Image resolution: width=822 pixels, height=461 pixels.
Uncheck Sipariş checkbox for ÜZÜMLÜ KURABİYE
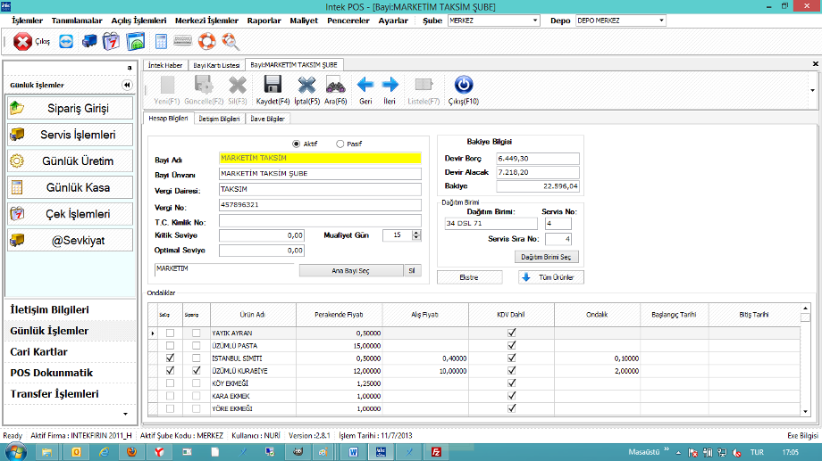[x=197, y=370]
